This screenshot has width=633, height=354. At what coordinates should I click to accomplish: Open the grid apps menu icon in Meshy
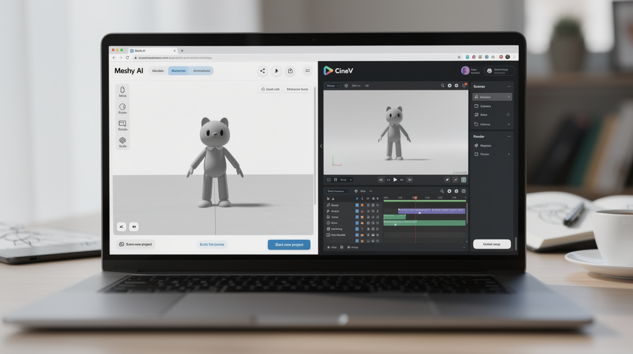pos(308,71)
